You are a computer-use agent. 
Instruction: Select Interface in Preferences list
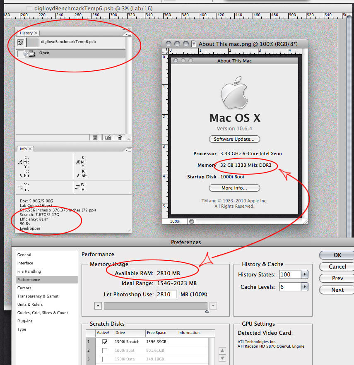[x=47, y=263]
